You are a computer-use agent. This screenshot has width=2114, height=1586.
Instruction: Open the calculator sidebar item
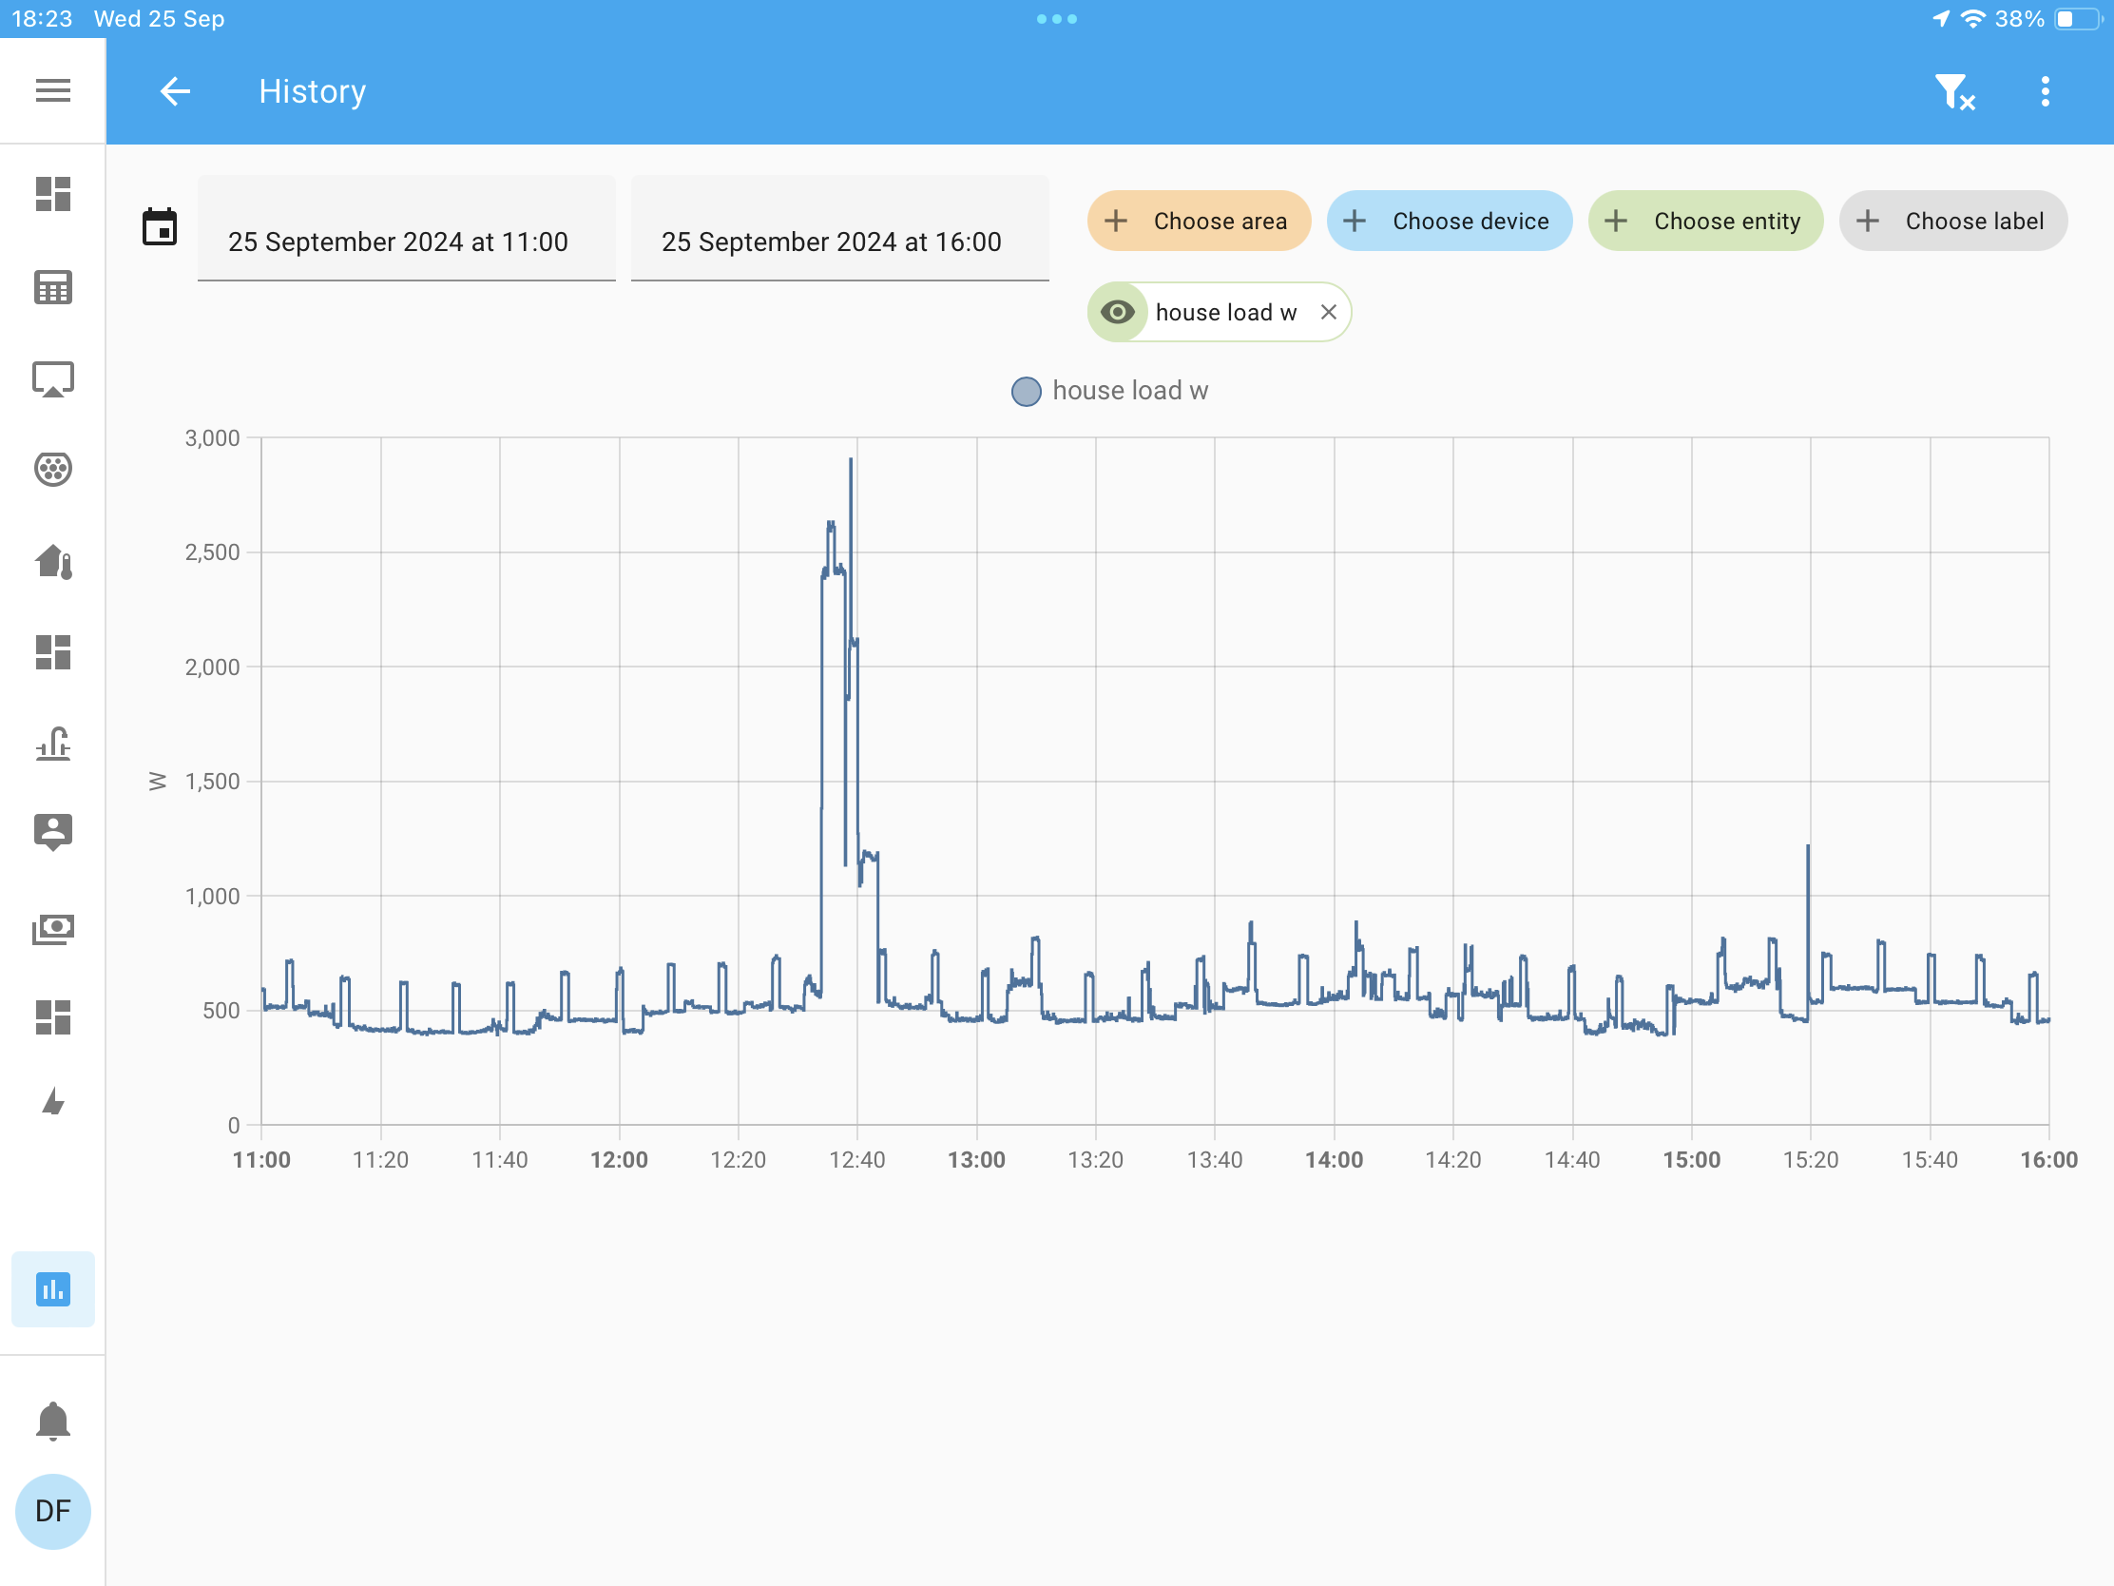[x=52, y=287]
